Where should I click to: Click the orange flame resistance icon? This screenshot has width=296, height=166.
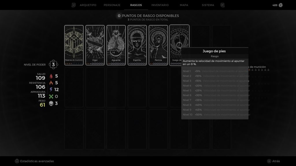click(x=51, y=83)
